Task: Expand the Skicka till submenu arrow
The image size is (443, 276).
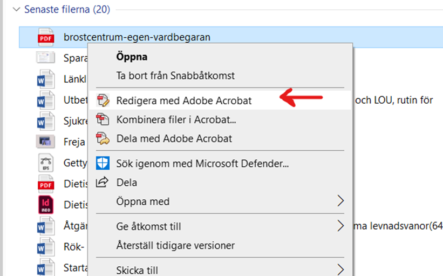Action: (x=340, y=270)
